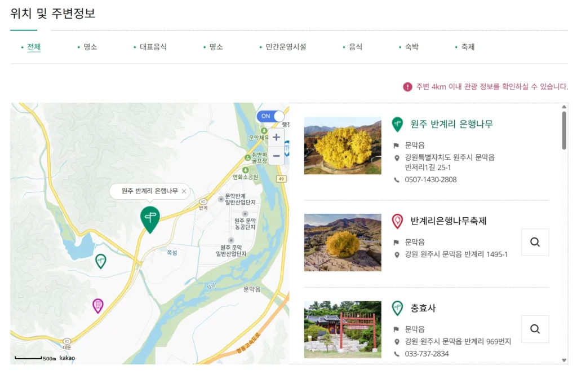Open magnifier search for 반계리은행나무축제

[x=535, y=242]
